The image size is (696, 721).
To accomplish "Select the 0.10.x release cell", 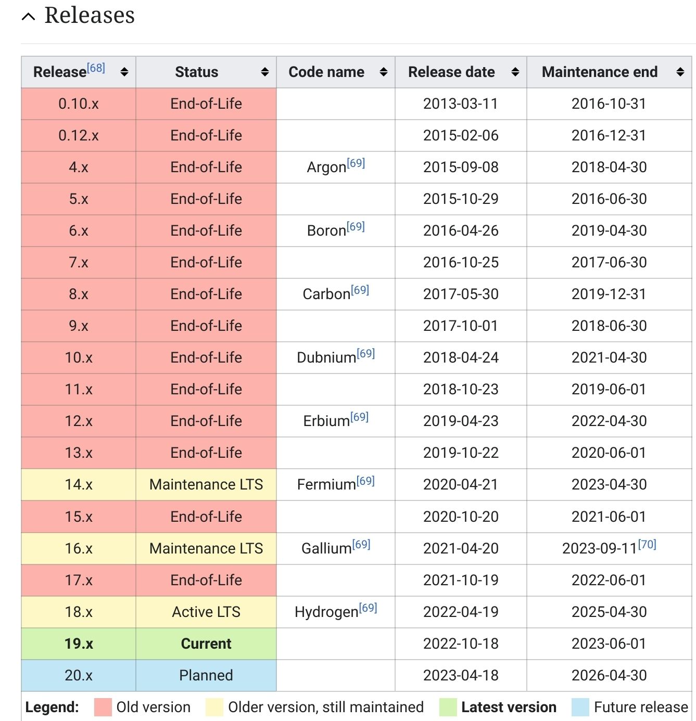I will 79,104.
